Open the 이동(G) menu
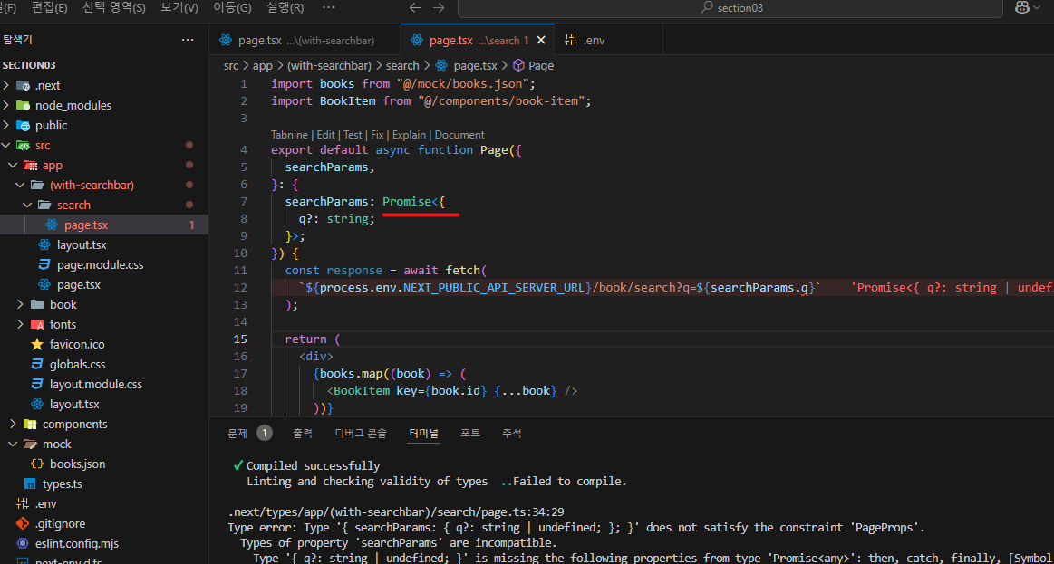Image resolution: width=1054 pixels, height=564 pixels. (232, 8)
